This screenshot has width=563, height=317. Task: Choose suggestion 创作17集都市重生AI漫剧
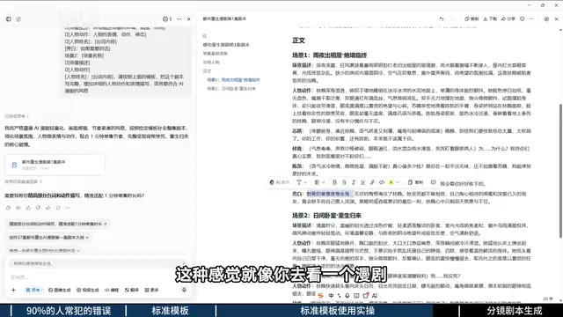point(48,238)
